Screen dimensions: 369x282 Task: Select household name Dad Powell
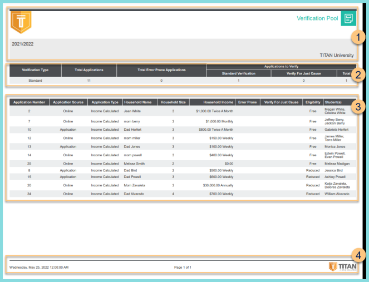pos(132,177)
